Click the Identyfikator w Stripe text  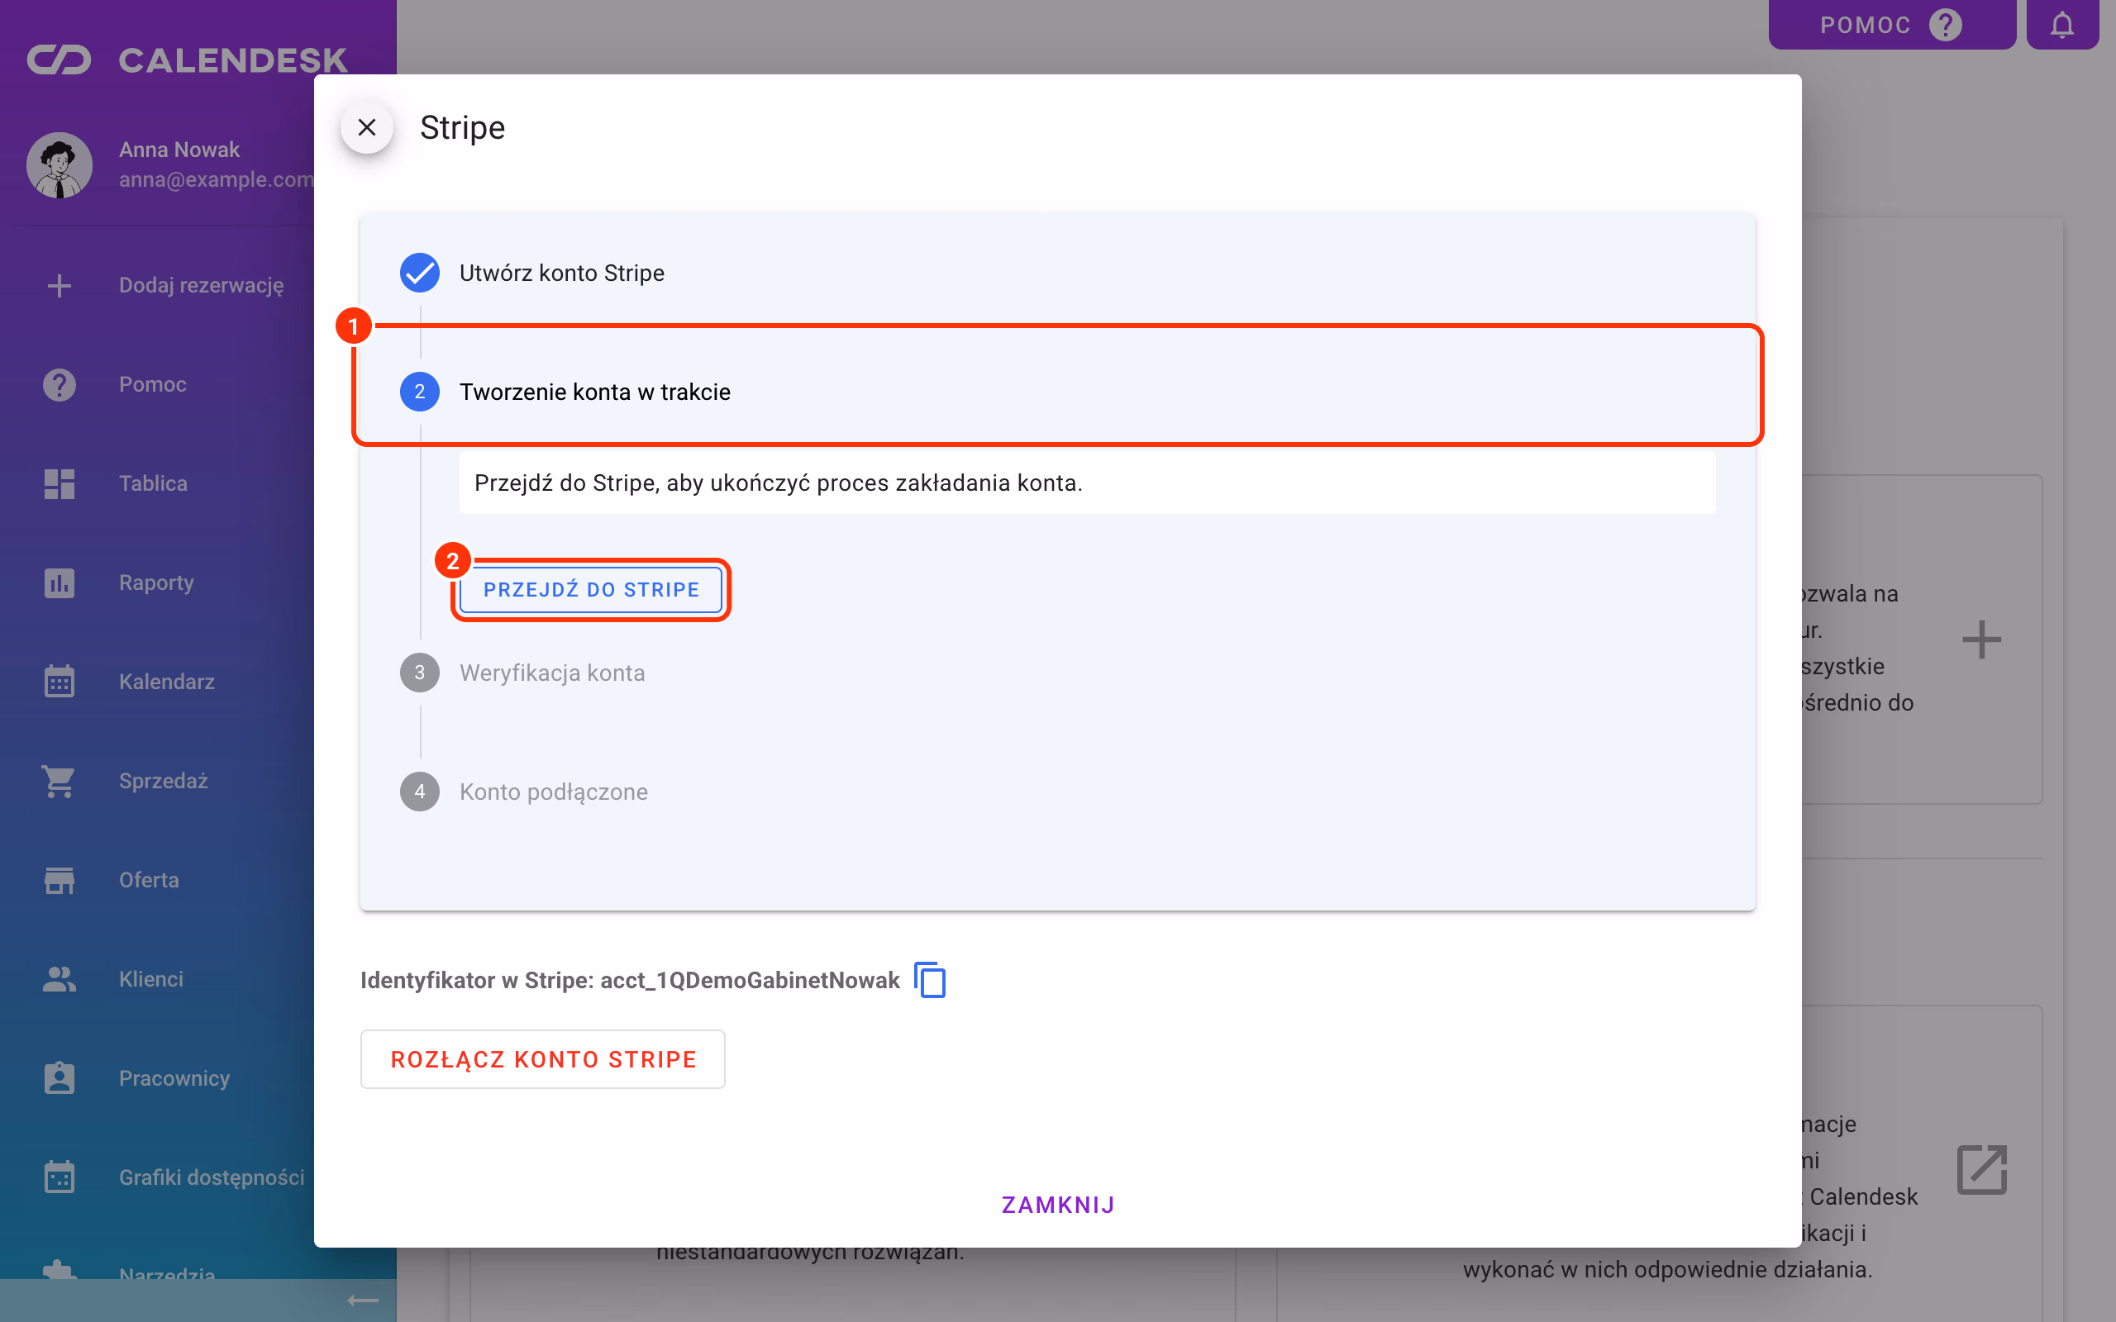pos(631,979)
